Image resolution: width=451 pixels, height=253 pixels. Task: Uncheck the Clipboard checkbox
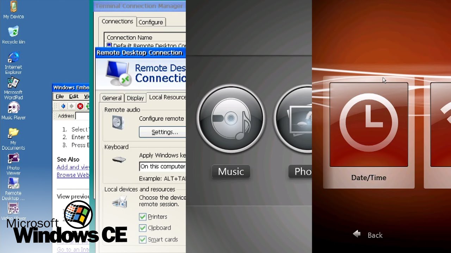point(143,228)
